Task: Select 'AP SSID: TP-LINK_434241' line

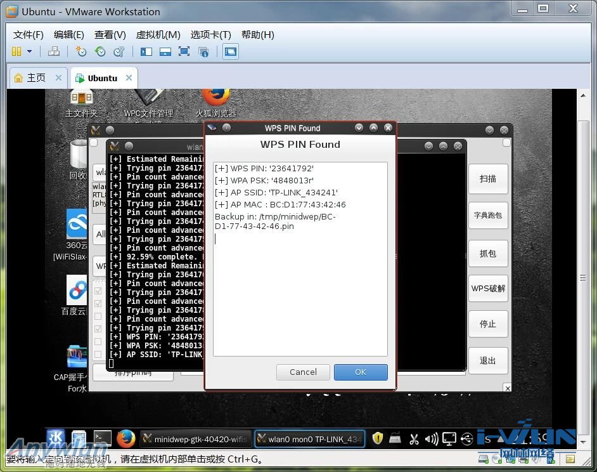Action: click(276, 192)
